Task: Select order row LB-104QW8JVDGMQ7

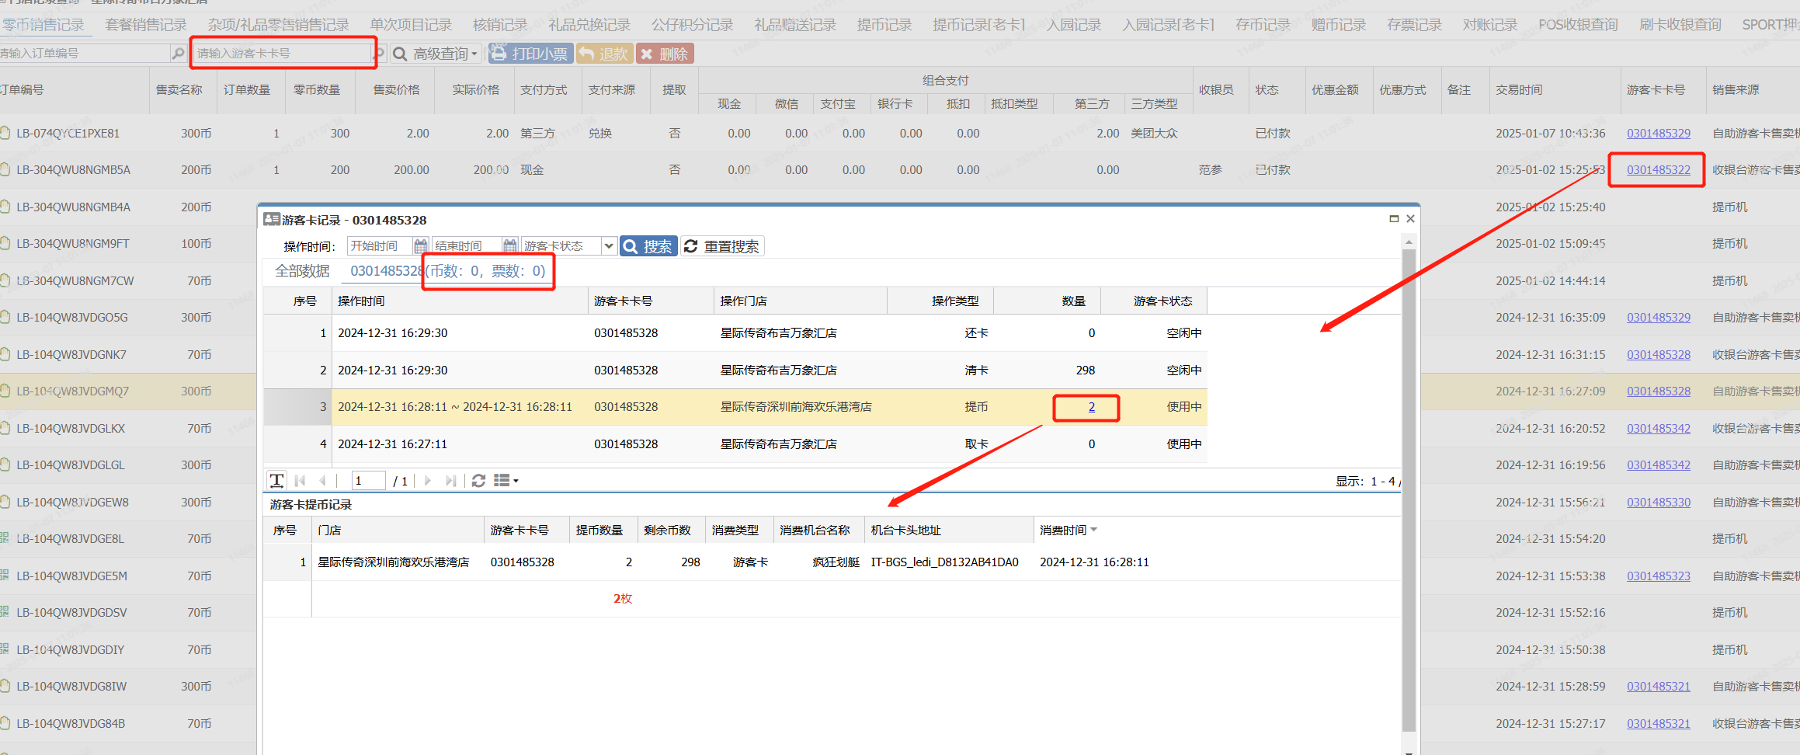Action: 128,391
